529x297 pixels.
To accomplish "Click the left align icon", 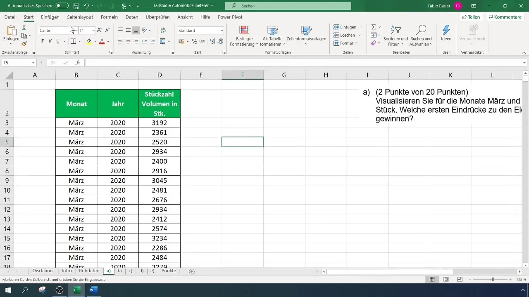I will click(120, 41).
